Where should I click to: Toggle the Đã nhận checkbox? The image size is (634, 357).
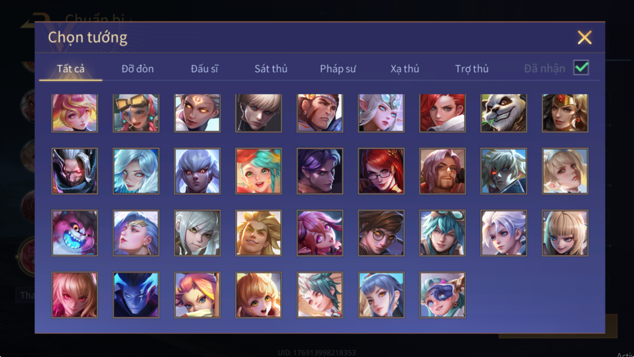[x=581, y=68]
